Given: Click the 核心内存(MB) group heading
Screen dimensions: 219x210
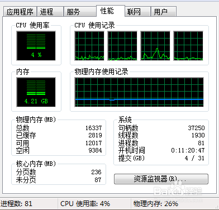Looking at the screenshot, I should 36,164.
